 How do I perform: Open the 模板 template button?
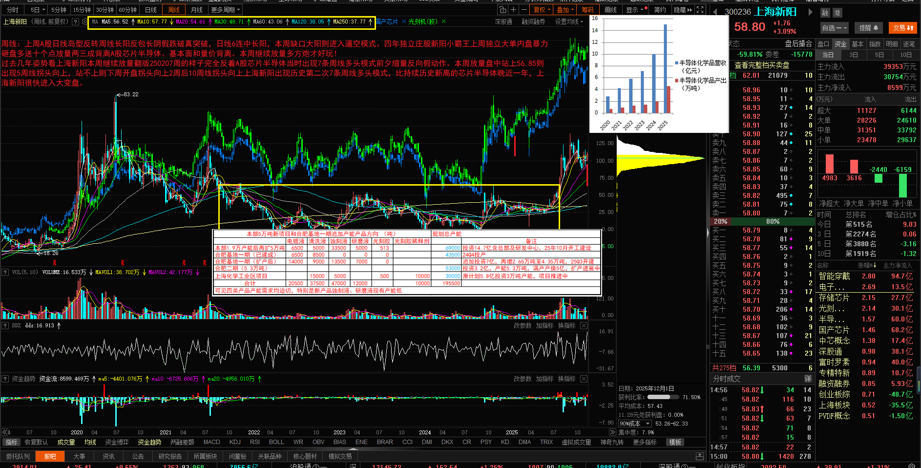pos(675,442)
